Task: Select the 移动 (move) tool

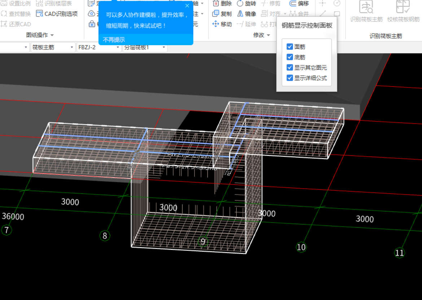Action: coord(222,24)
